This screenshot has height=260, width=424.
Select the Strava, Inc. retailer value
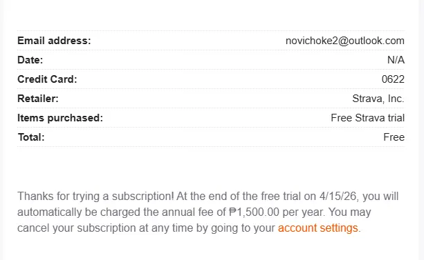[x=378, y=99]
